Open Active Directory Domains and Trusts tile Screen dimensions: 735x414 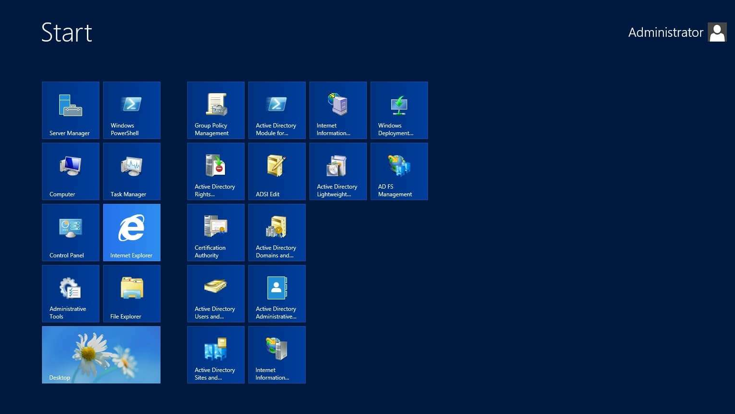point(277,233)
